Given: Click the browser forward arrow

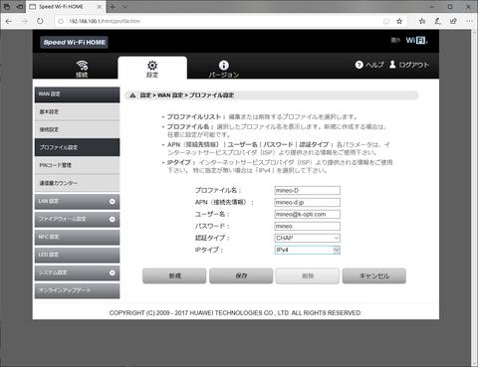Looking at the screenshot, I should [x=25, y=21].
